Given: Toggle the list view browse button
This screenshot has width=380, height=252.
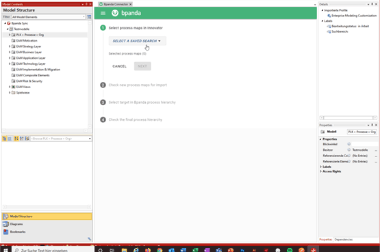Looking at the screenshot, I should click(x=10, y=139).
